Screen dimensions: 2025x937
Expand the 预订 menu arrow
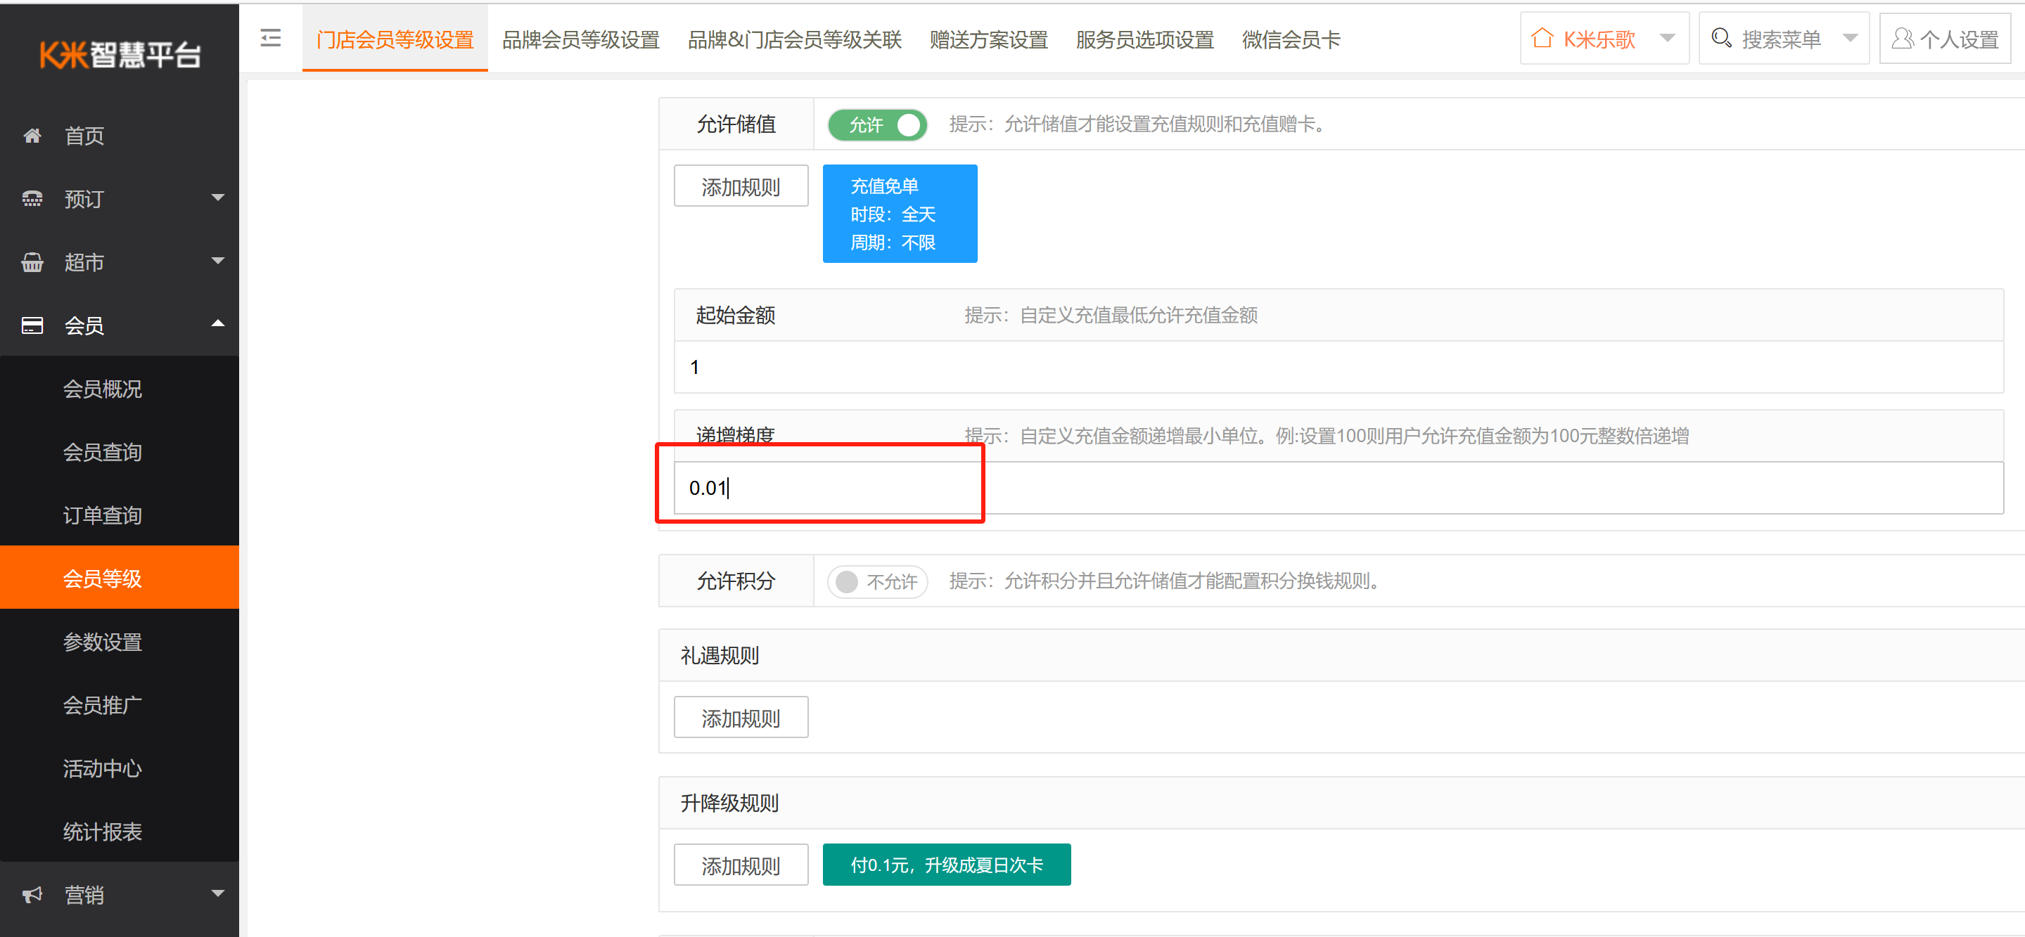click(218, 198)
